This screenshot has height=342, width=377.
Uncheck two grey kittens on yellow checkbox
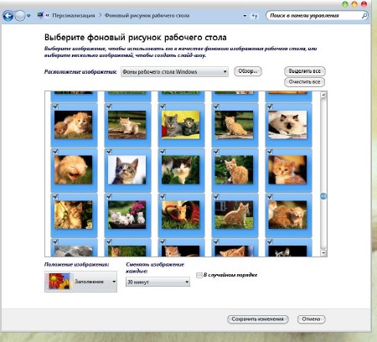(163, 106)
